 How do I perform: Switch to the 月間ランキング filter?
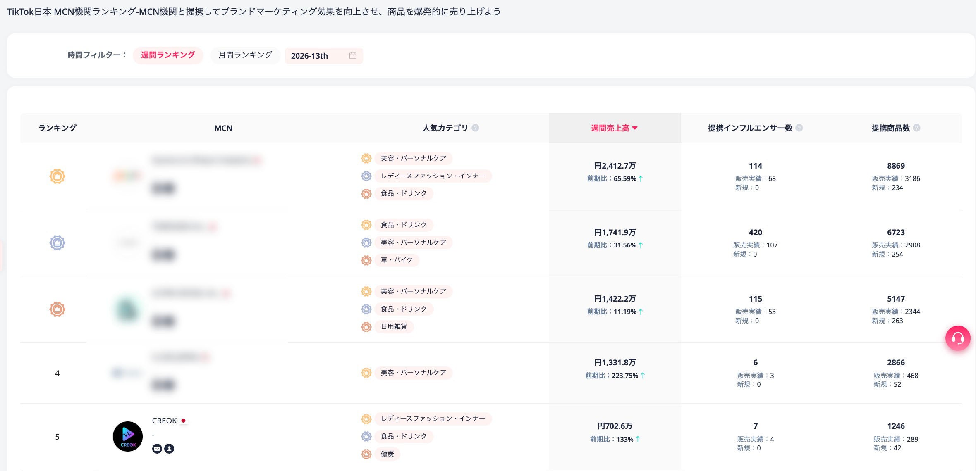(245, 55)
